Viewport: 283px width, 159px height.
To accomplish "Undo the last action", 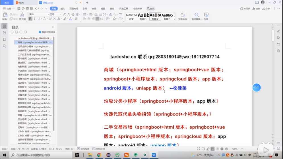I will click(x=36, y=9).
